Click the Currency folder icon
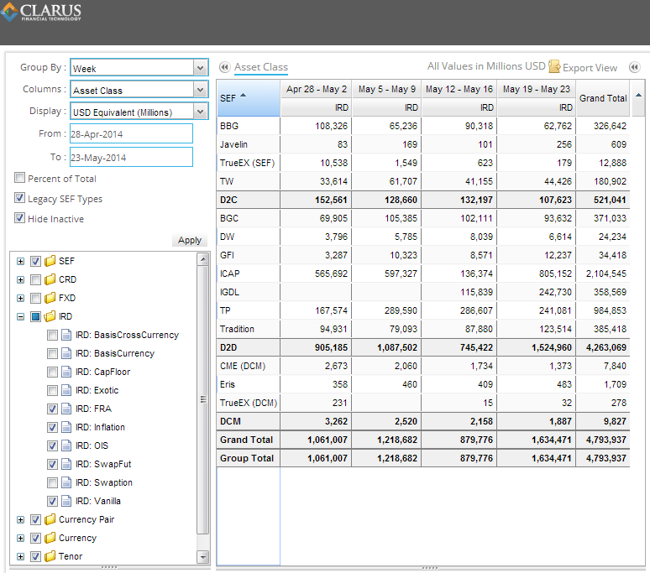 (50, 538)
